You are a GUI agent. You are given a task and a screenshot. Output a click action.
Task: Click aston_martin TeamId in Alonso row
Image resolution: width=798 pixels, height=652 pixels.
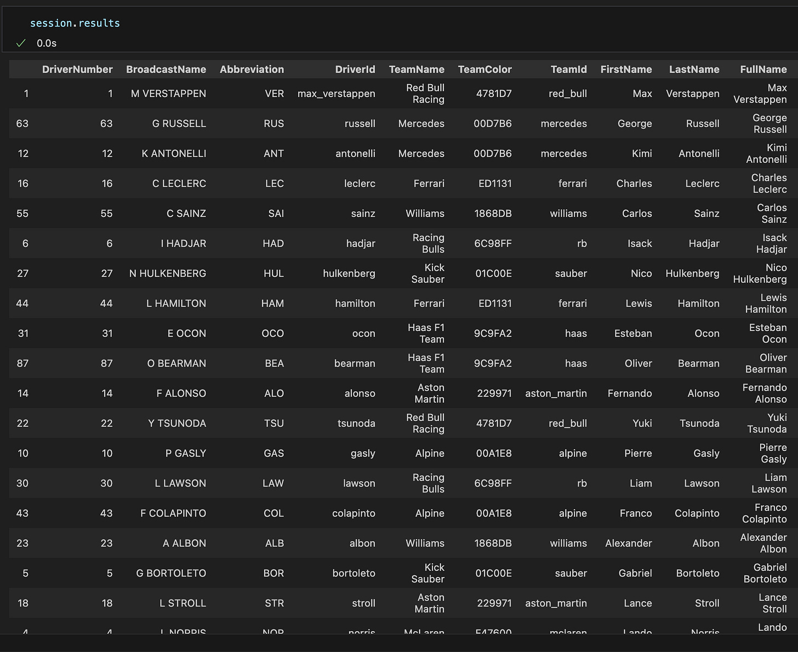(556, 393)
